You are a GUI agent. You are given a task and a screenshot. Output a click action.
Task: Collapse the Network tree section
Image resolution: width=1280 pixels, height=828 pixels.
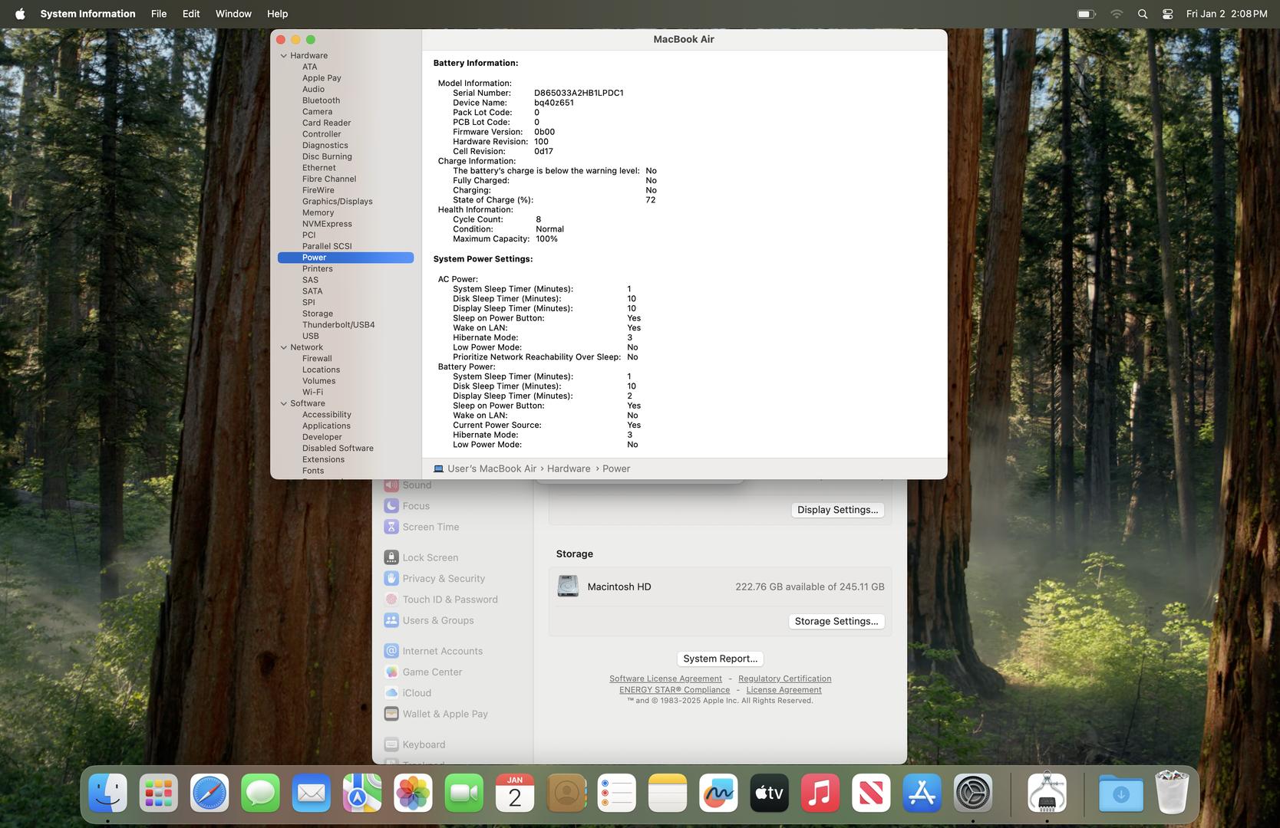284,347
